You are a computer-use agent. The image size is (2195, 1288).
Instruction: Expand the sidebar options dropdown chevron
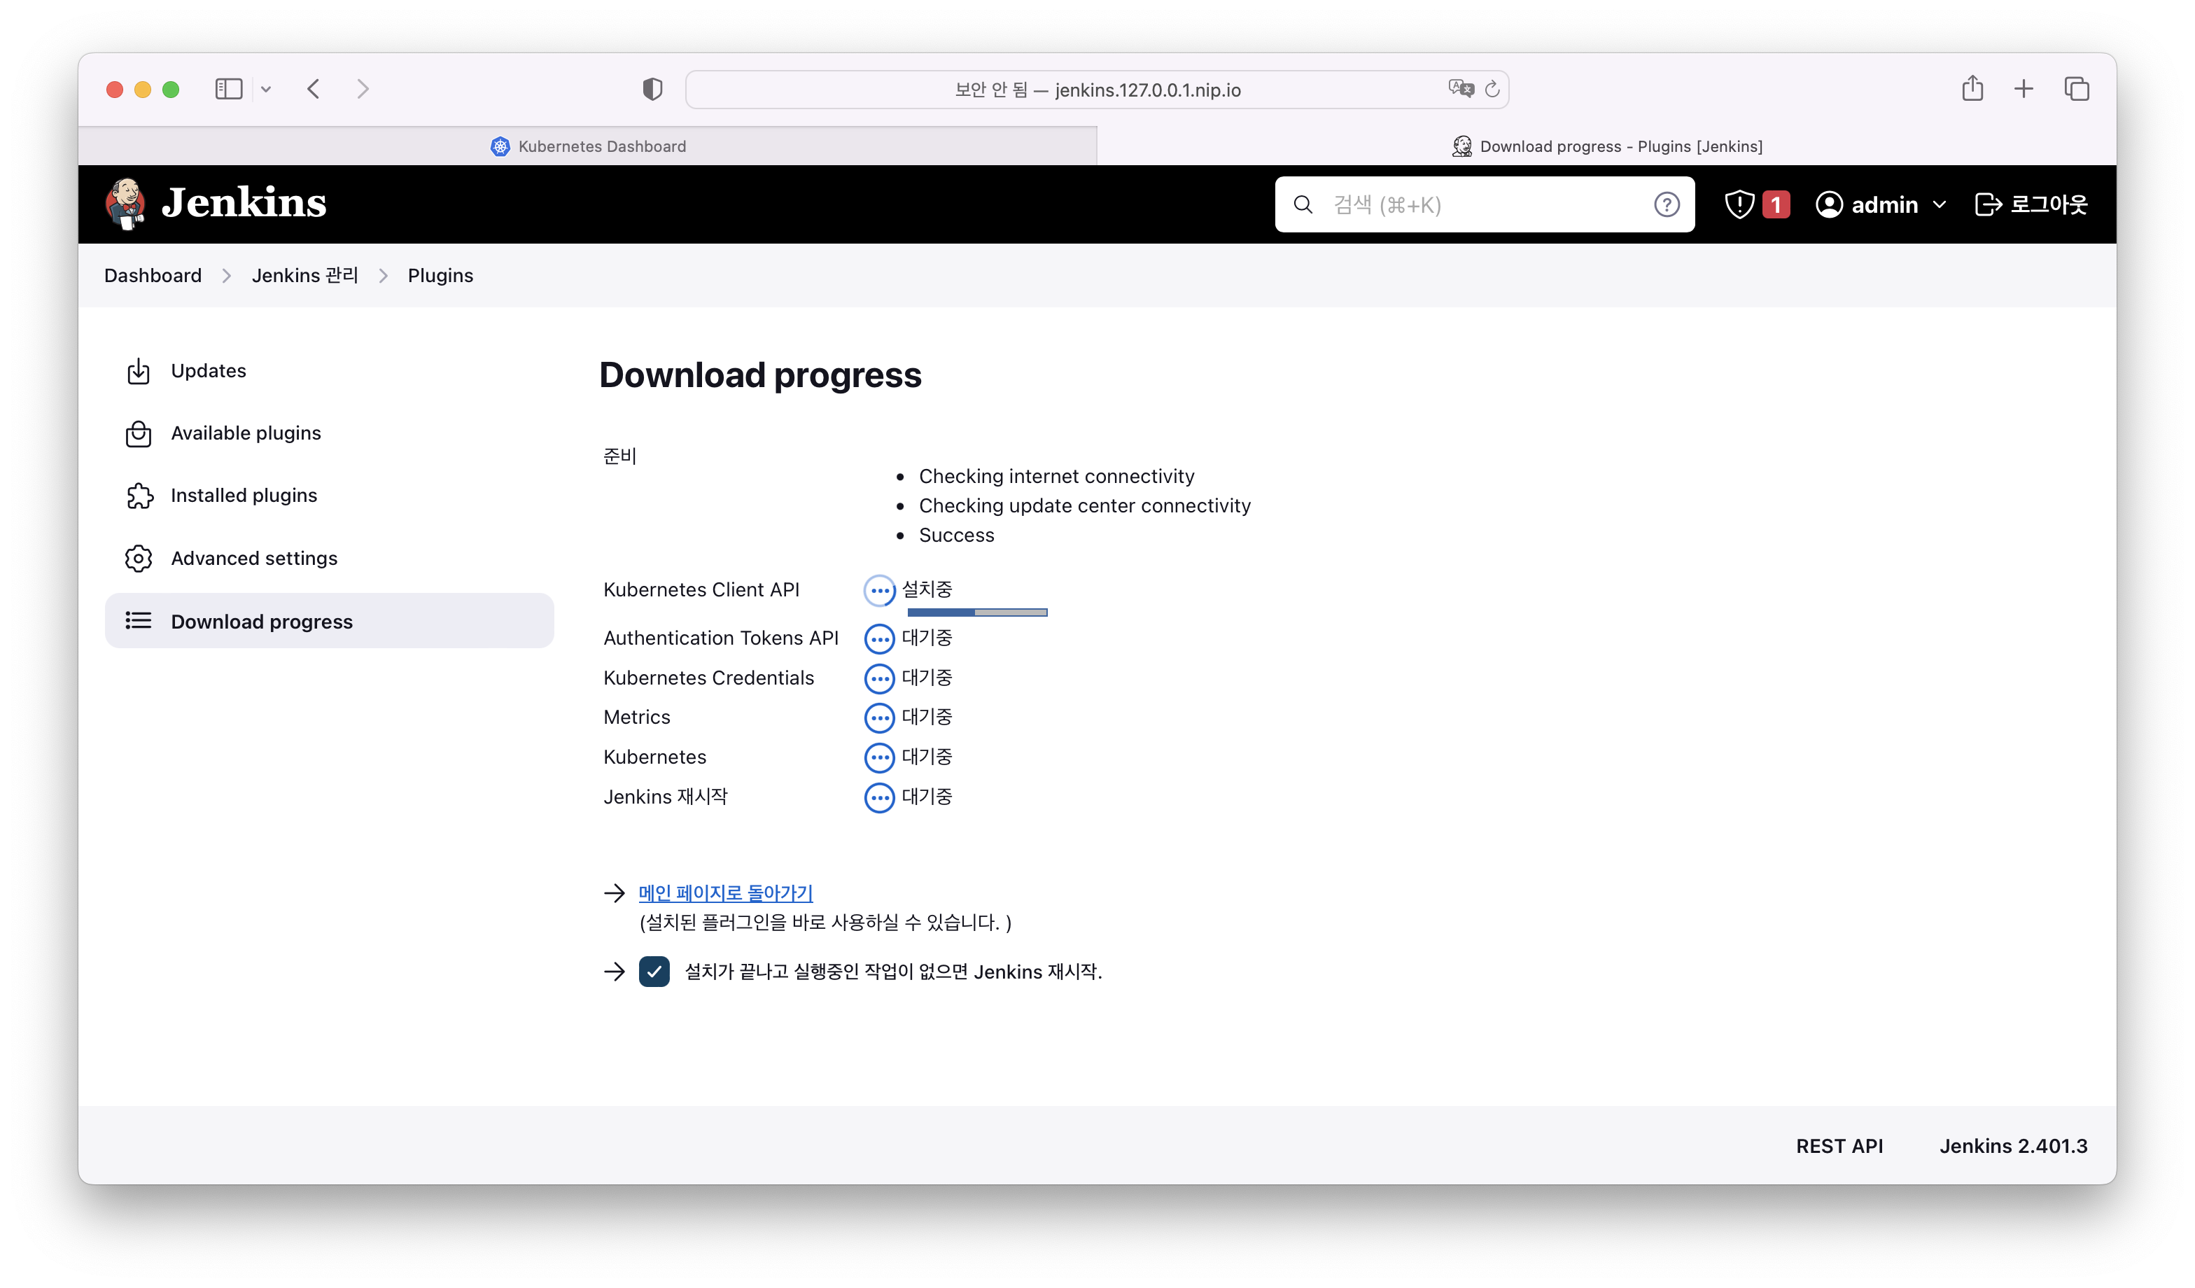266,89
